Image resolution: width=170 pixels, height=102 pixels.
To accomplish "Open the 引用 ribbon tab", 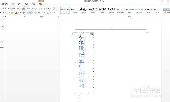I will [13, 4].
